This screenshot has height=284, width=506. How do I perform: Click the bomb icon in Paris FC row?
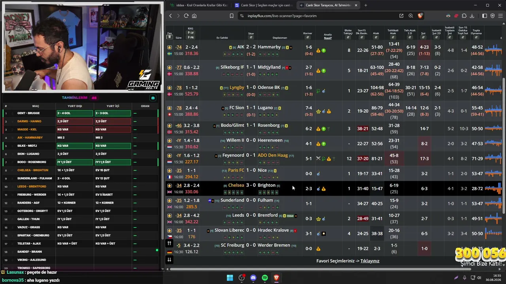[x=318, y=174]
